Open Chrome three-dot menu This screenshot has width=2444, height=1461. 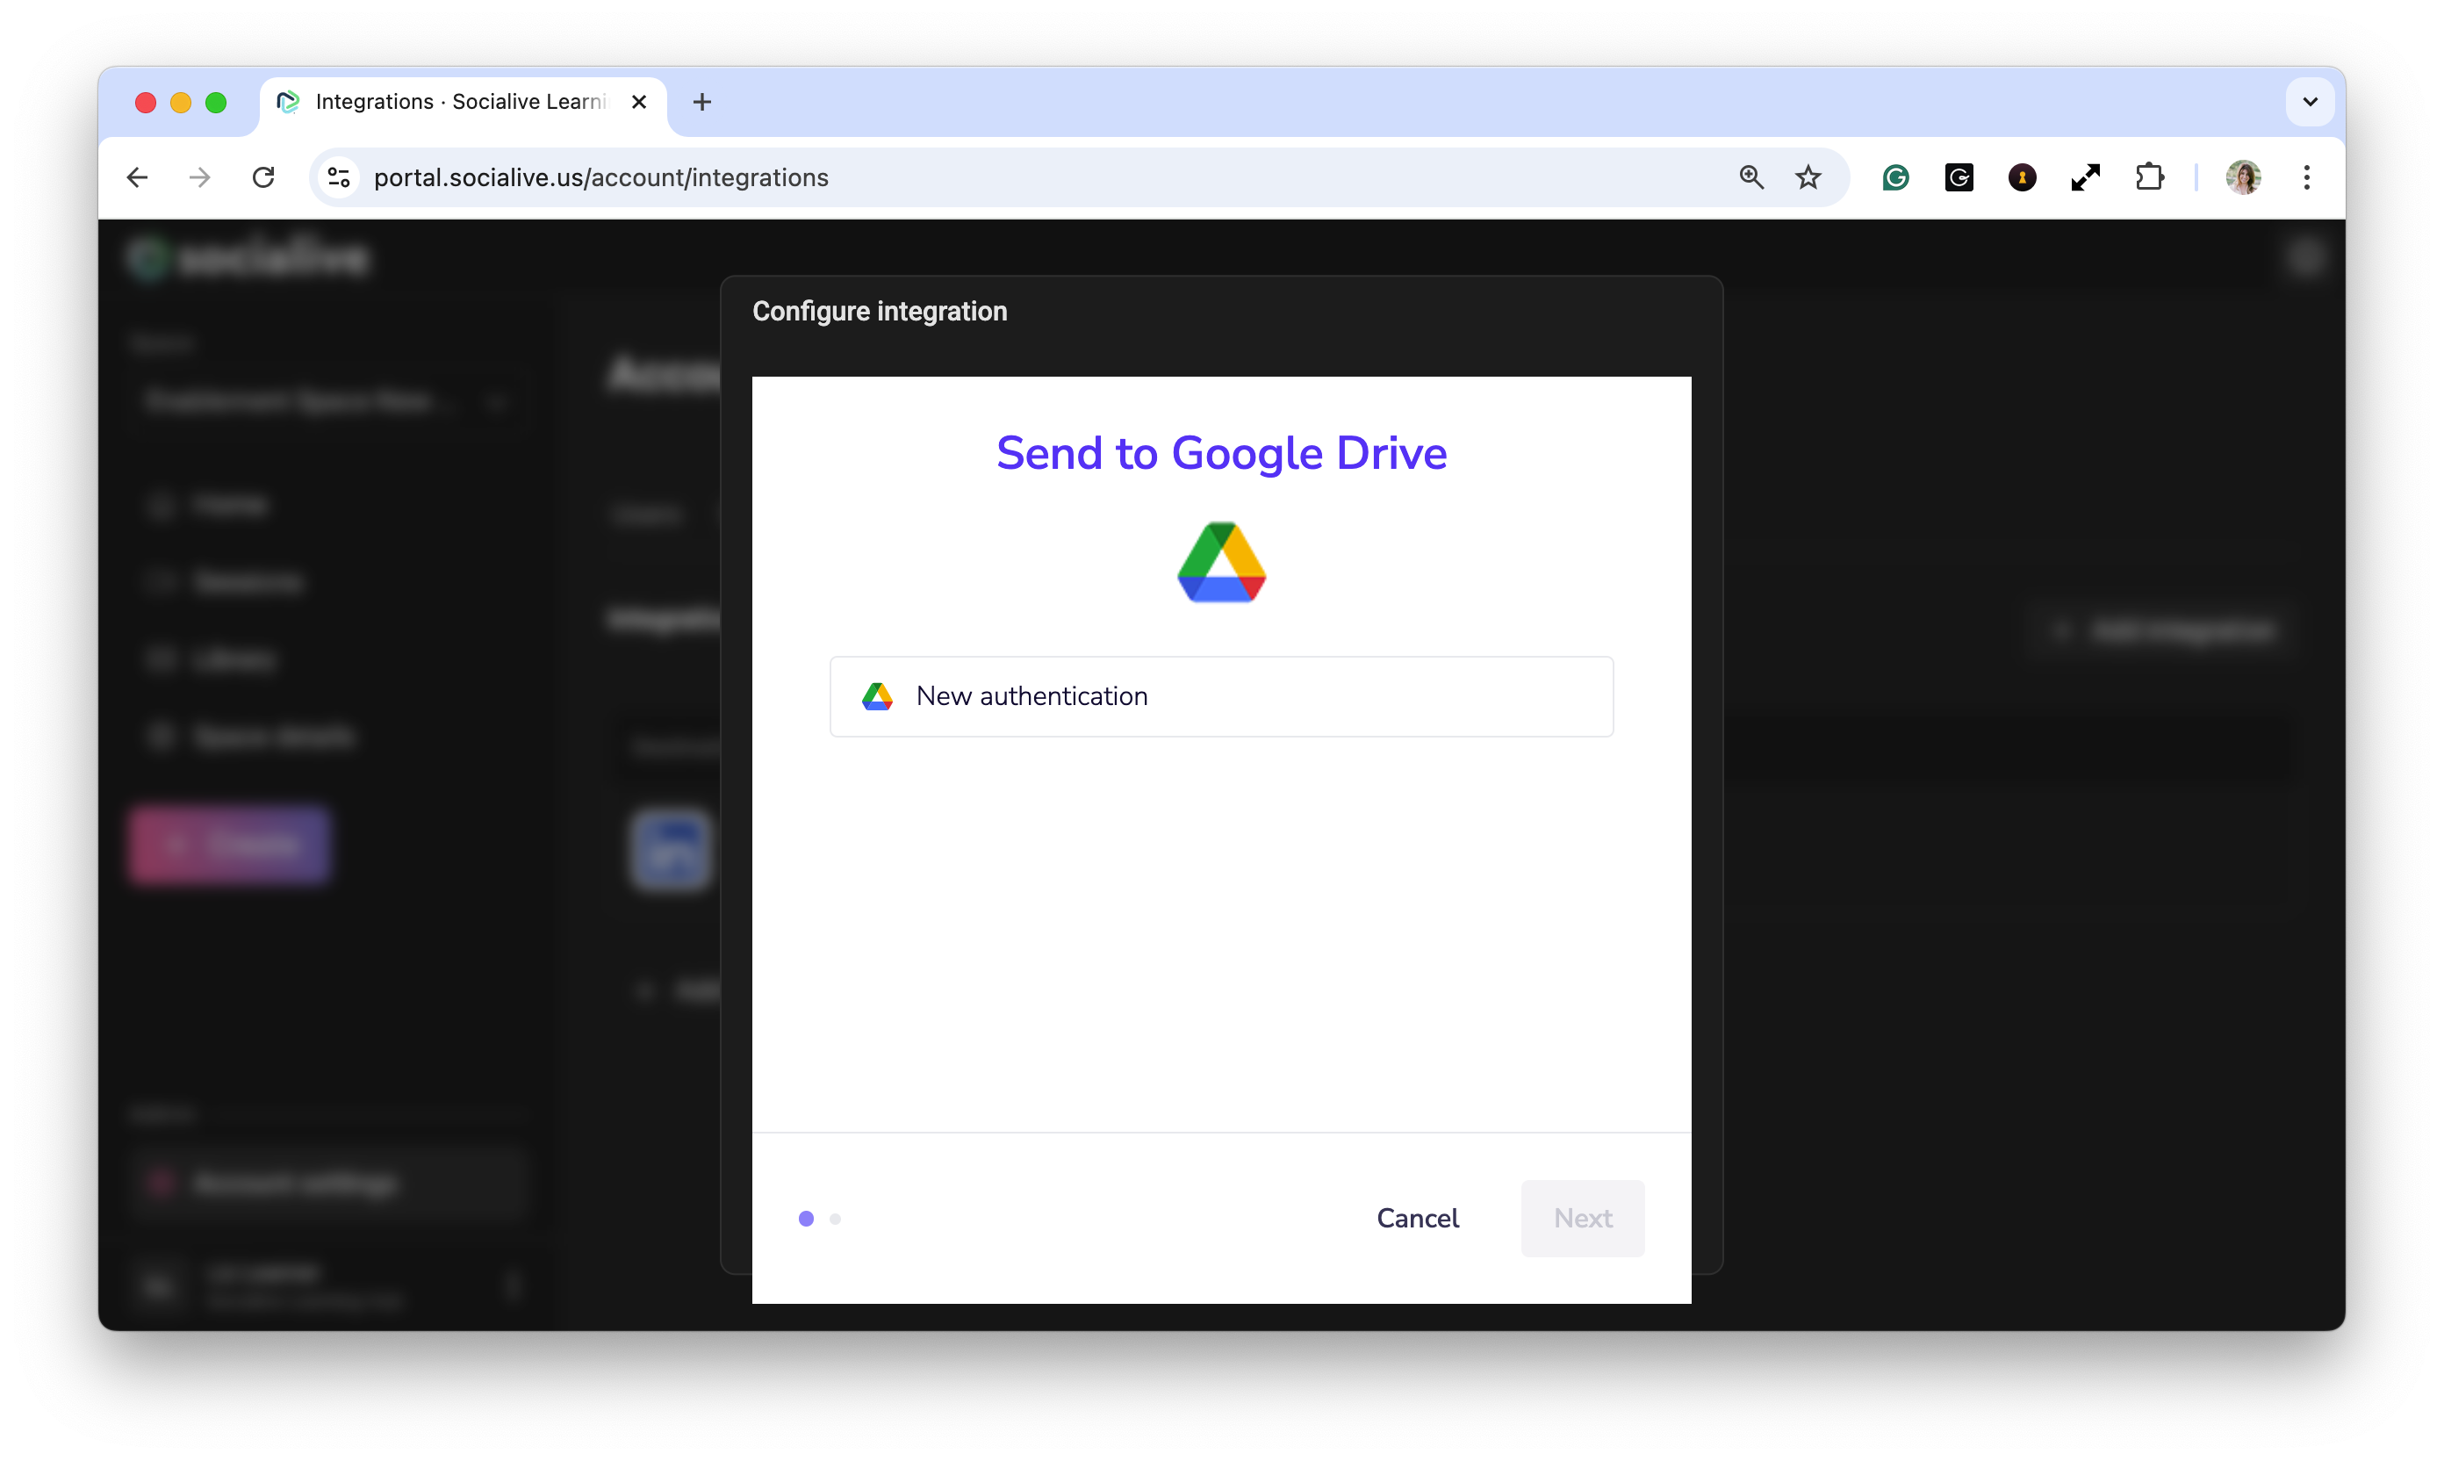click(x=2306, y=177)
